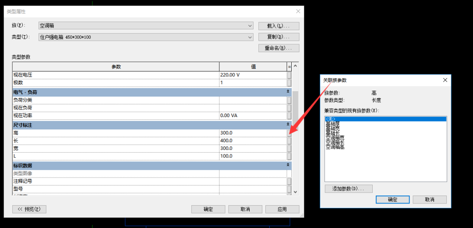This screenshot has width=473, height=228.
Task: Select the 高 parameter name cell
Action: click(116, 133)
